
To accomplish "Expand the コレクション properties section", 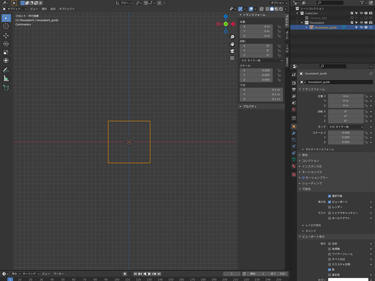I will (310, 160).
